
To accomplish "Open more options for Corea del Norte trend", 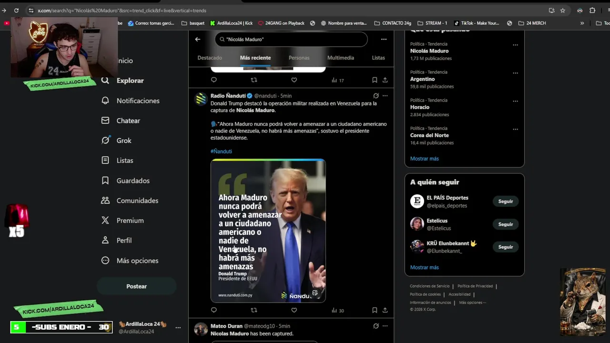I will 515,129.
